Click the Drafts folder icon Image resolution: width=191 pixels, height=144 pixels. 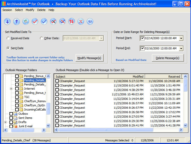click(15, 122)
